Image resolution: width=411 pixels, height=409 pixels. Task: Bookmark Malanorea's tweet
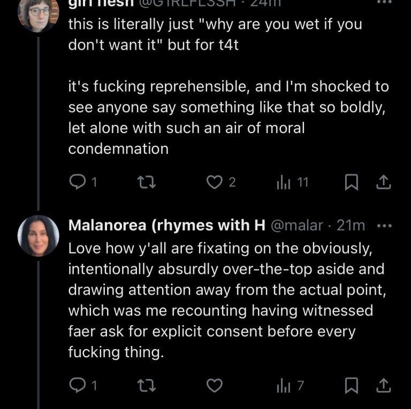[x=351, y=384]
